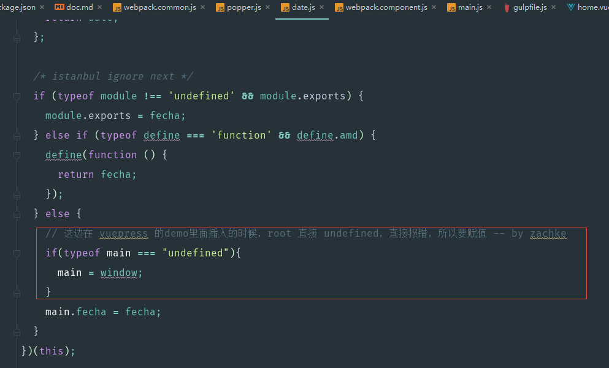Click the underlined 'vuepress' word in comment

[x=124, y=233]
